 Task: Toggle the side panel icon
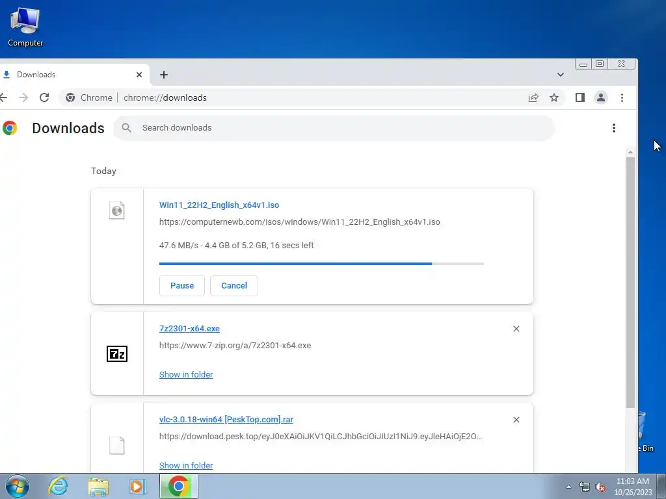[x=579, y=97]
